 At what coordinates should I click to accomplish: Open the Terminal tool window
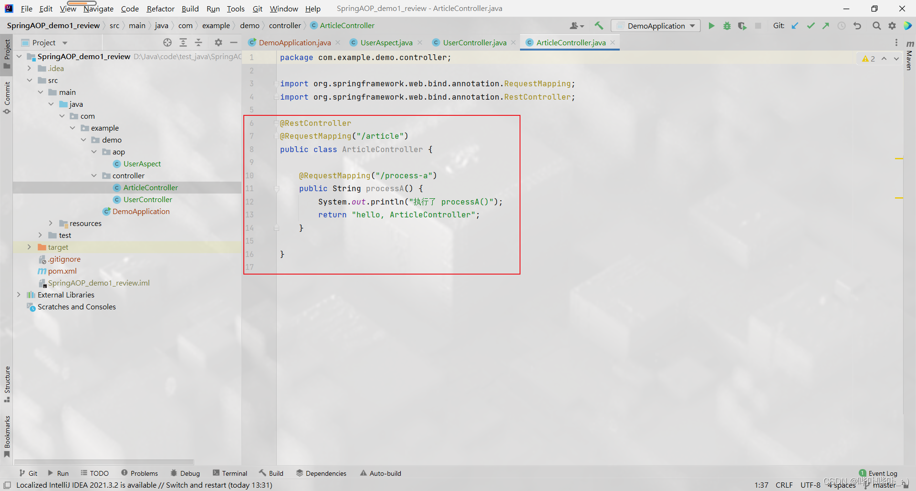point(230,473)
